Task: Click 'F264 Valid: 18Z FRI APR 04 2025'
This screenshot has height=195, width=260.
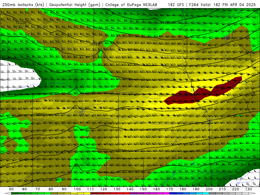Action: (222, 5)
